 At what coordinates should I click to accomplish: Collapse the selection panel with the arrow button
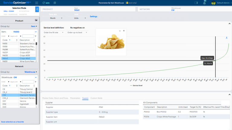[x=37, y=9]
